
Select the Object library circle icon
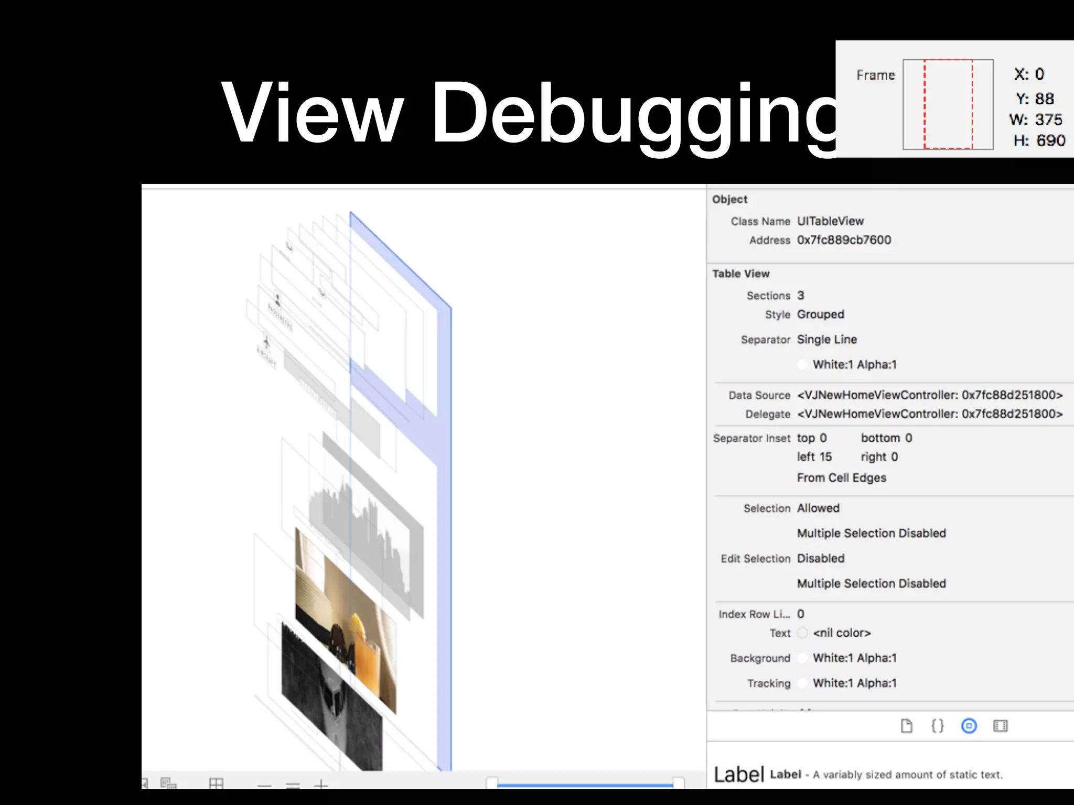point(969,726)
